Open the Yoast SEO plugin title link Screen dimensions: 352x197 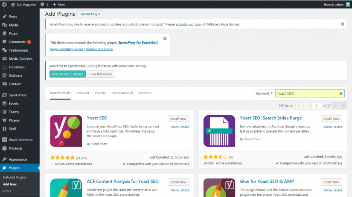97,118
